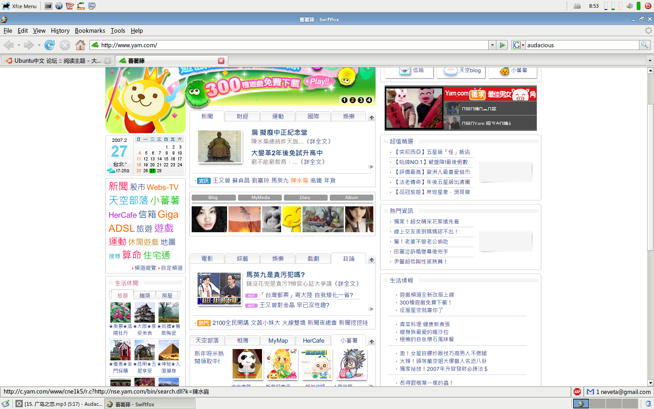654x409 pixels.
Task: Click the Adblock Plus icon in the status bar
Action: [x=577, y=392]
